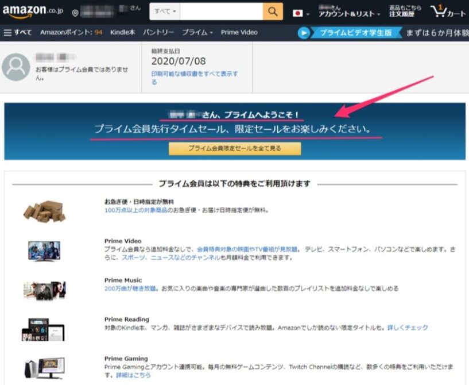Click the Prime Music albums thumbnail
The image size is (469, 385).
tap(45, 290)
